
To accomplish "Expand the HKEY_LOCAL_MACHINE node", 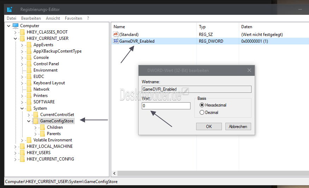I will [16, 147].
